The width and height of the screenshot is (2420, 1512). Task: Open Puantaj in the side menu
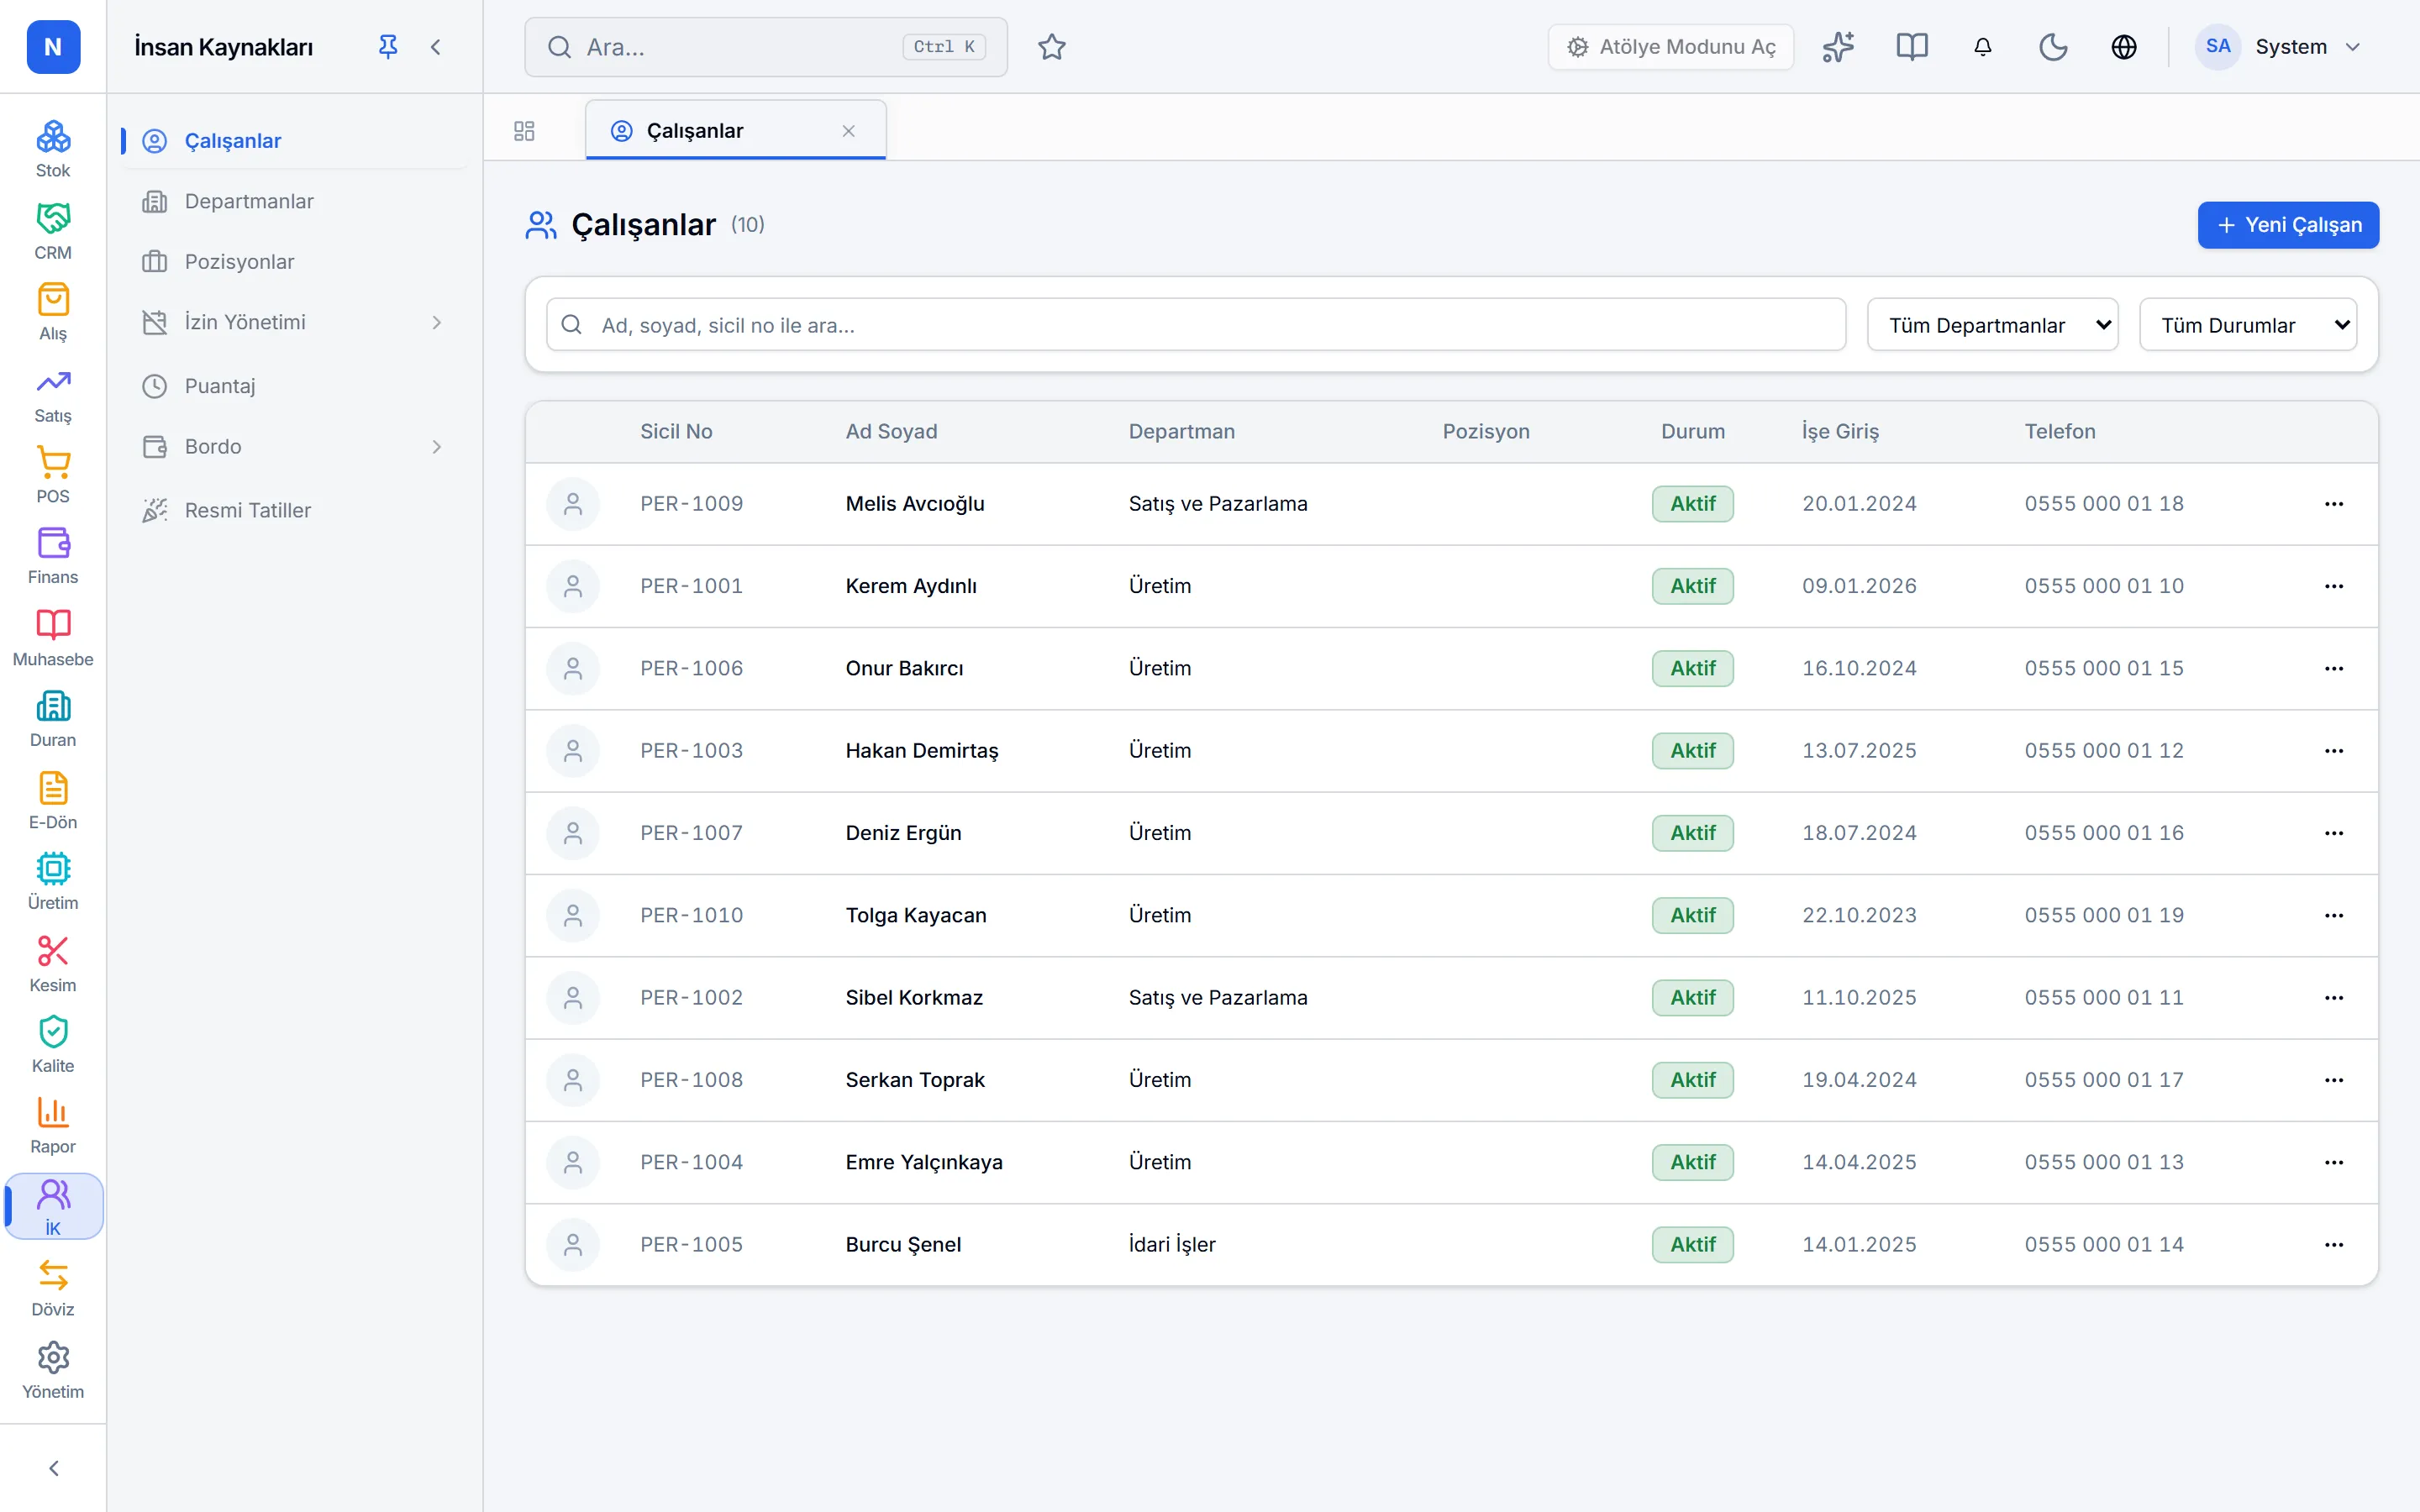293,386
